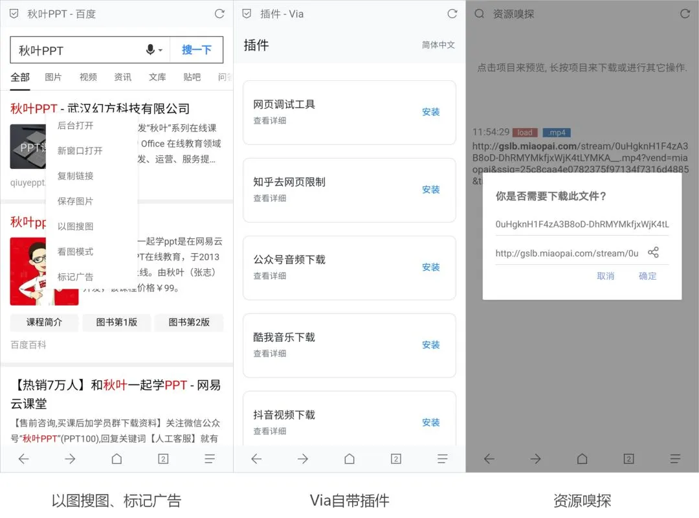Select the 全部 results tab

tap(20, 77)
